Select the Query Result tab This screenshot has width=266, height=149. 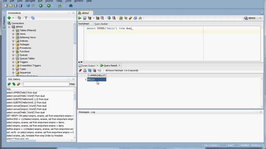111,65
